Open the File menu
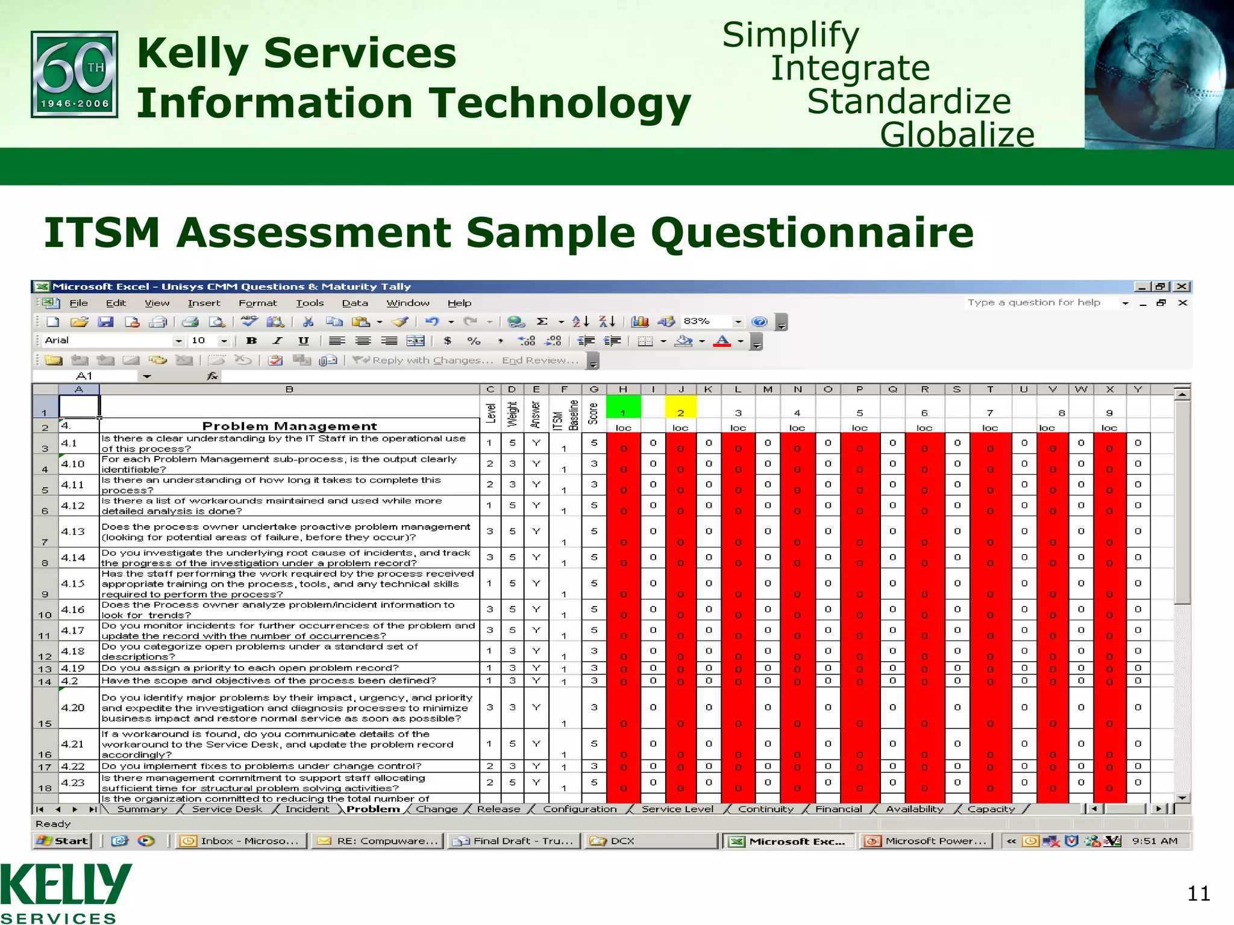This screenshot has height=925, width=1234. pyautogui.click(x=78, y=304)
